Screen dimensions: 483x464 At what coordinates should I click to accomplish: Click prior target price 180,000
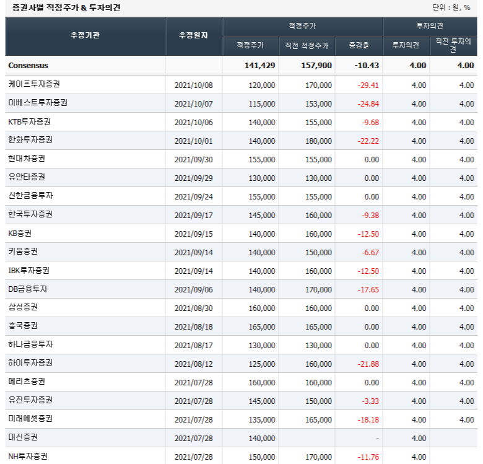tap(318, 141)
